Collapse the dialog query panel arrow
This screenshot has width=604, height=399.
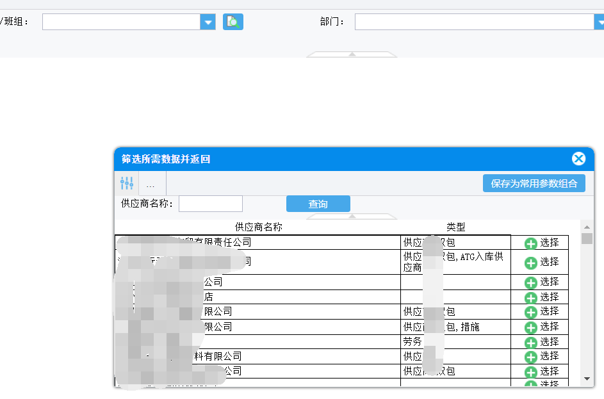pos(352,216)
